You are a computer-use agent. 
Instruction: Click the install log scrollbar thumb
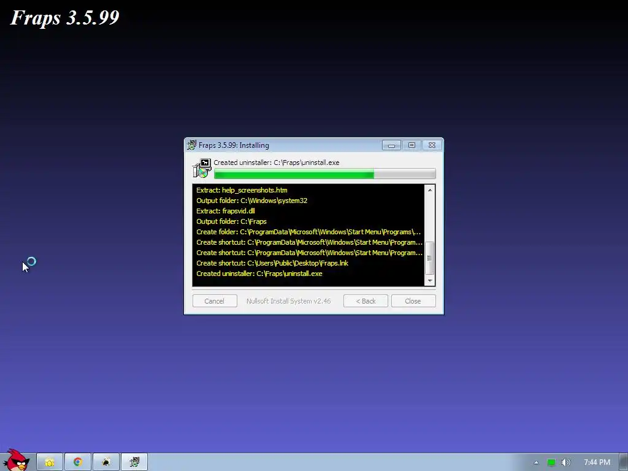(430, 258)
